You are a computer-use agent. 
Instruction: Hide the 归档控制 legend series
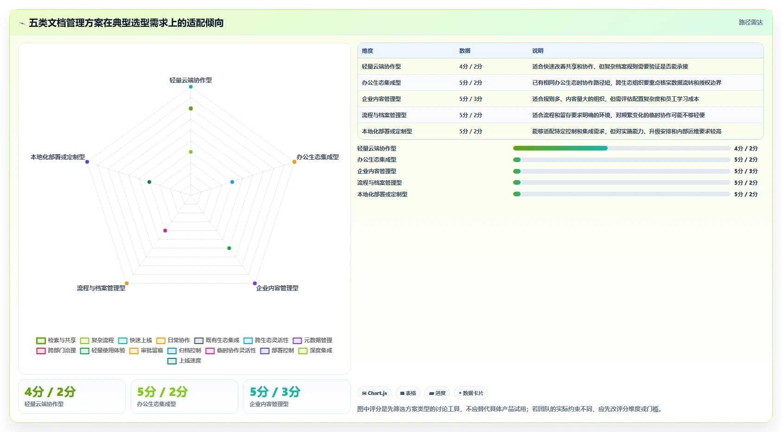point(184,351)
